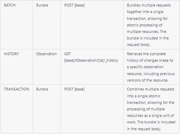Click the Observation resource cell

point(46,54)
